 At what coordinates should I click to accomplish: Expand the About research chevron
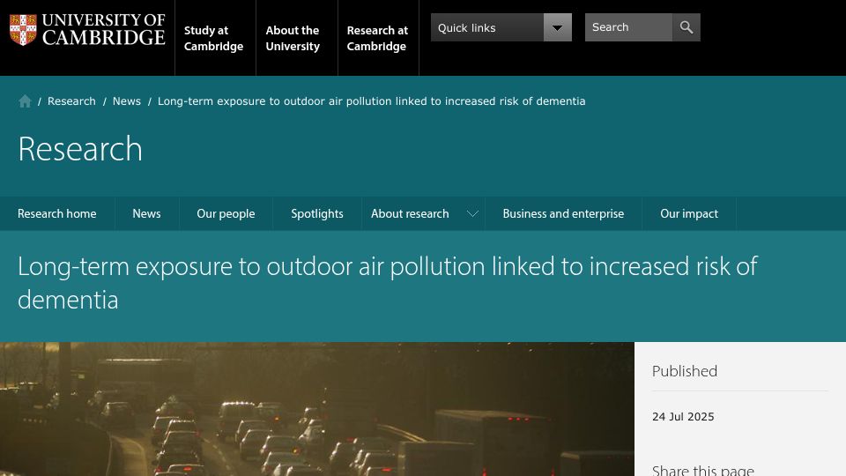[x=472, y=213]
